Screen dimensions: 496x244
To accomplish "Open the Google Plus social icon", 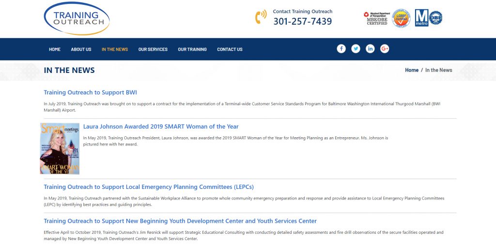I will coord(385,49).
